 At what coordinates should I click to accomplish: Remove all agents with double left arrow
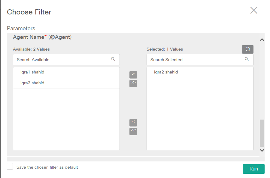click(x=133, y=131)
